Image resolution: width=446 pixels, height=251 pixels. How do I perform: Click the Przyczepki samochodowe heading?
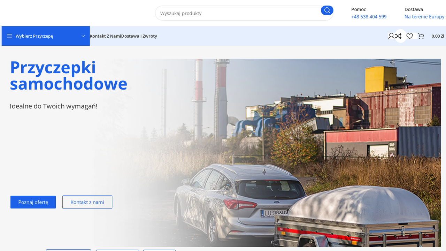tap(69, 76)
